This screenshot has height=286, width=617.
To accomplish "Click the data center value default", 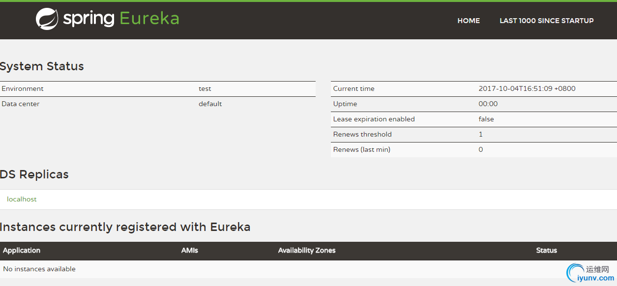I will 210,104.
